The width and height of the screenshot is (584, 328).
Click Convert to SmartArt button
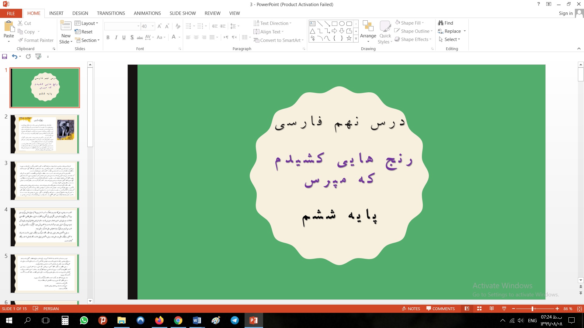click(x=279, y=40)
